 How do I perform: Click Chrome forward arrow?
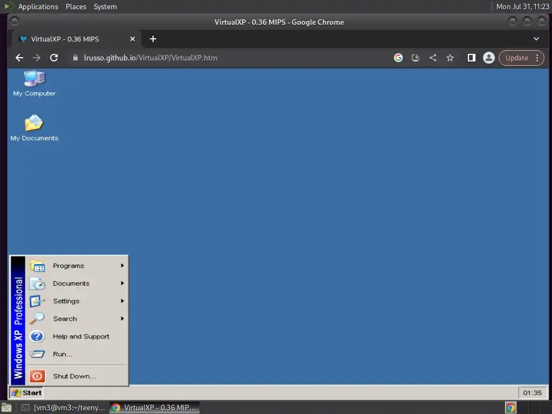[37, 58]
